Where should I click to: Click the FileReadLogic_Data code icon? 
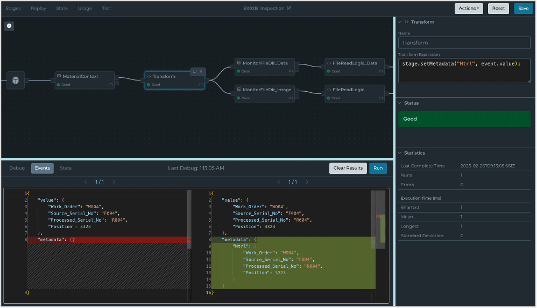tap(329, 63)
